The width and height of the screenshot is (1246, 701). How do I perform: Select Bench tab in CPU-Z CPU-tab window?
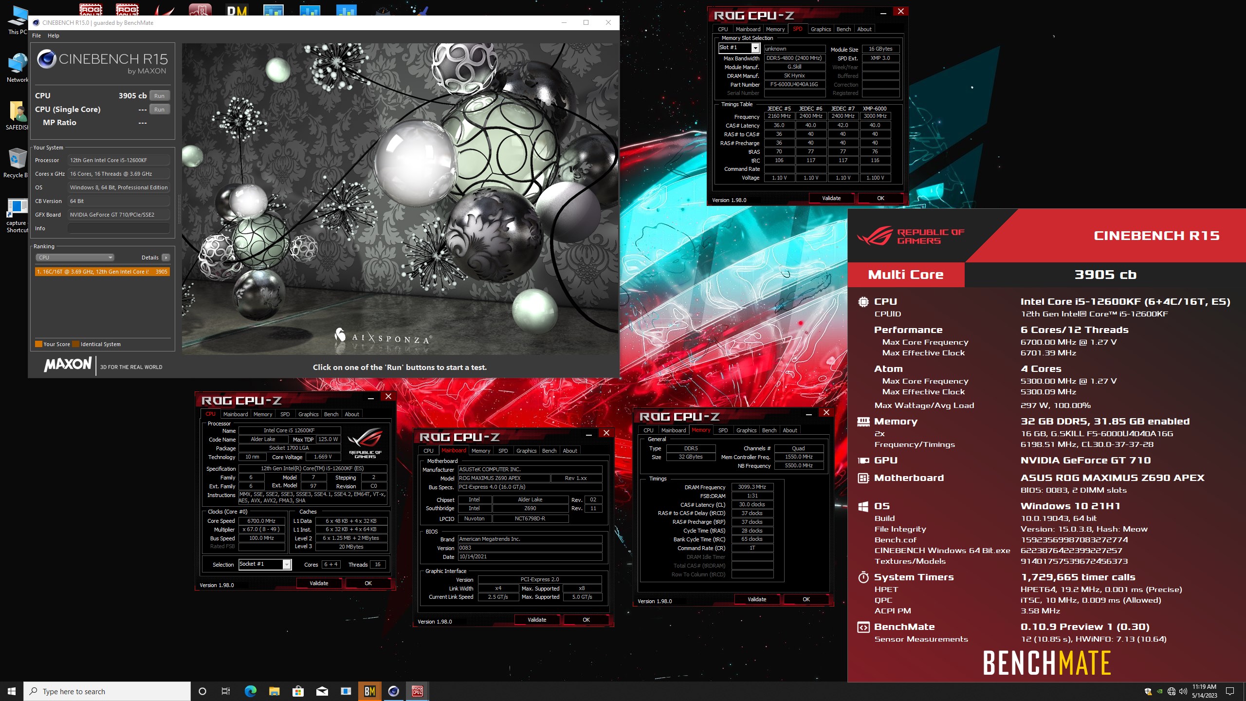click(331, 414)
